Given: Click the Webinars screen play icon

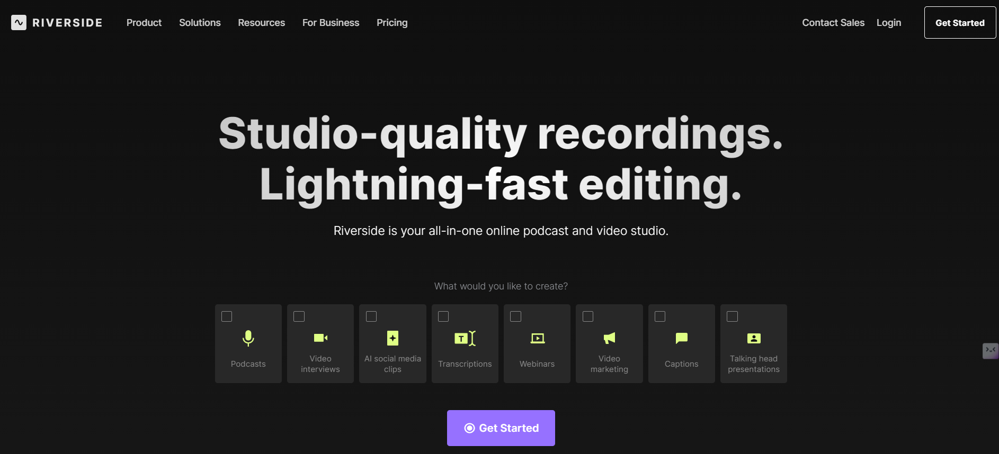Looking at the screenshot, I should click(537, 338).
